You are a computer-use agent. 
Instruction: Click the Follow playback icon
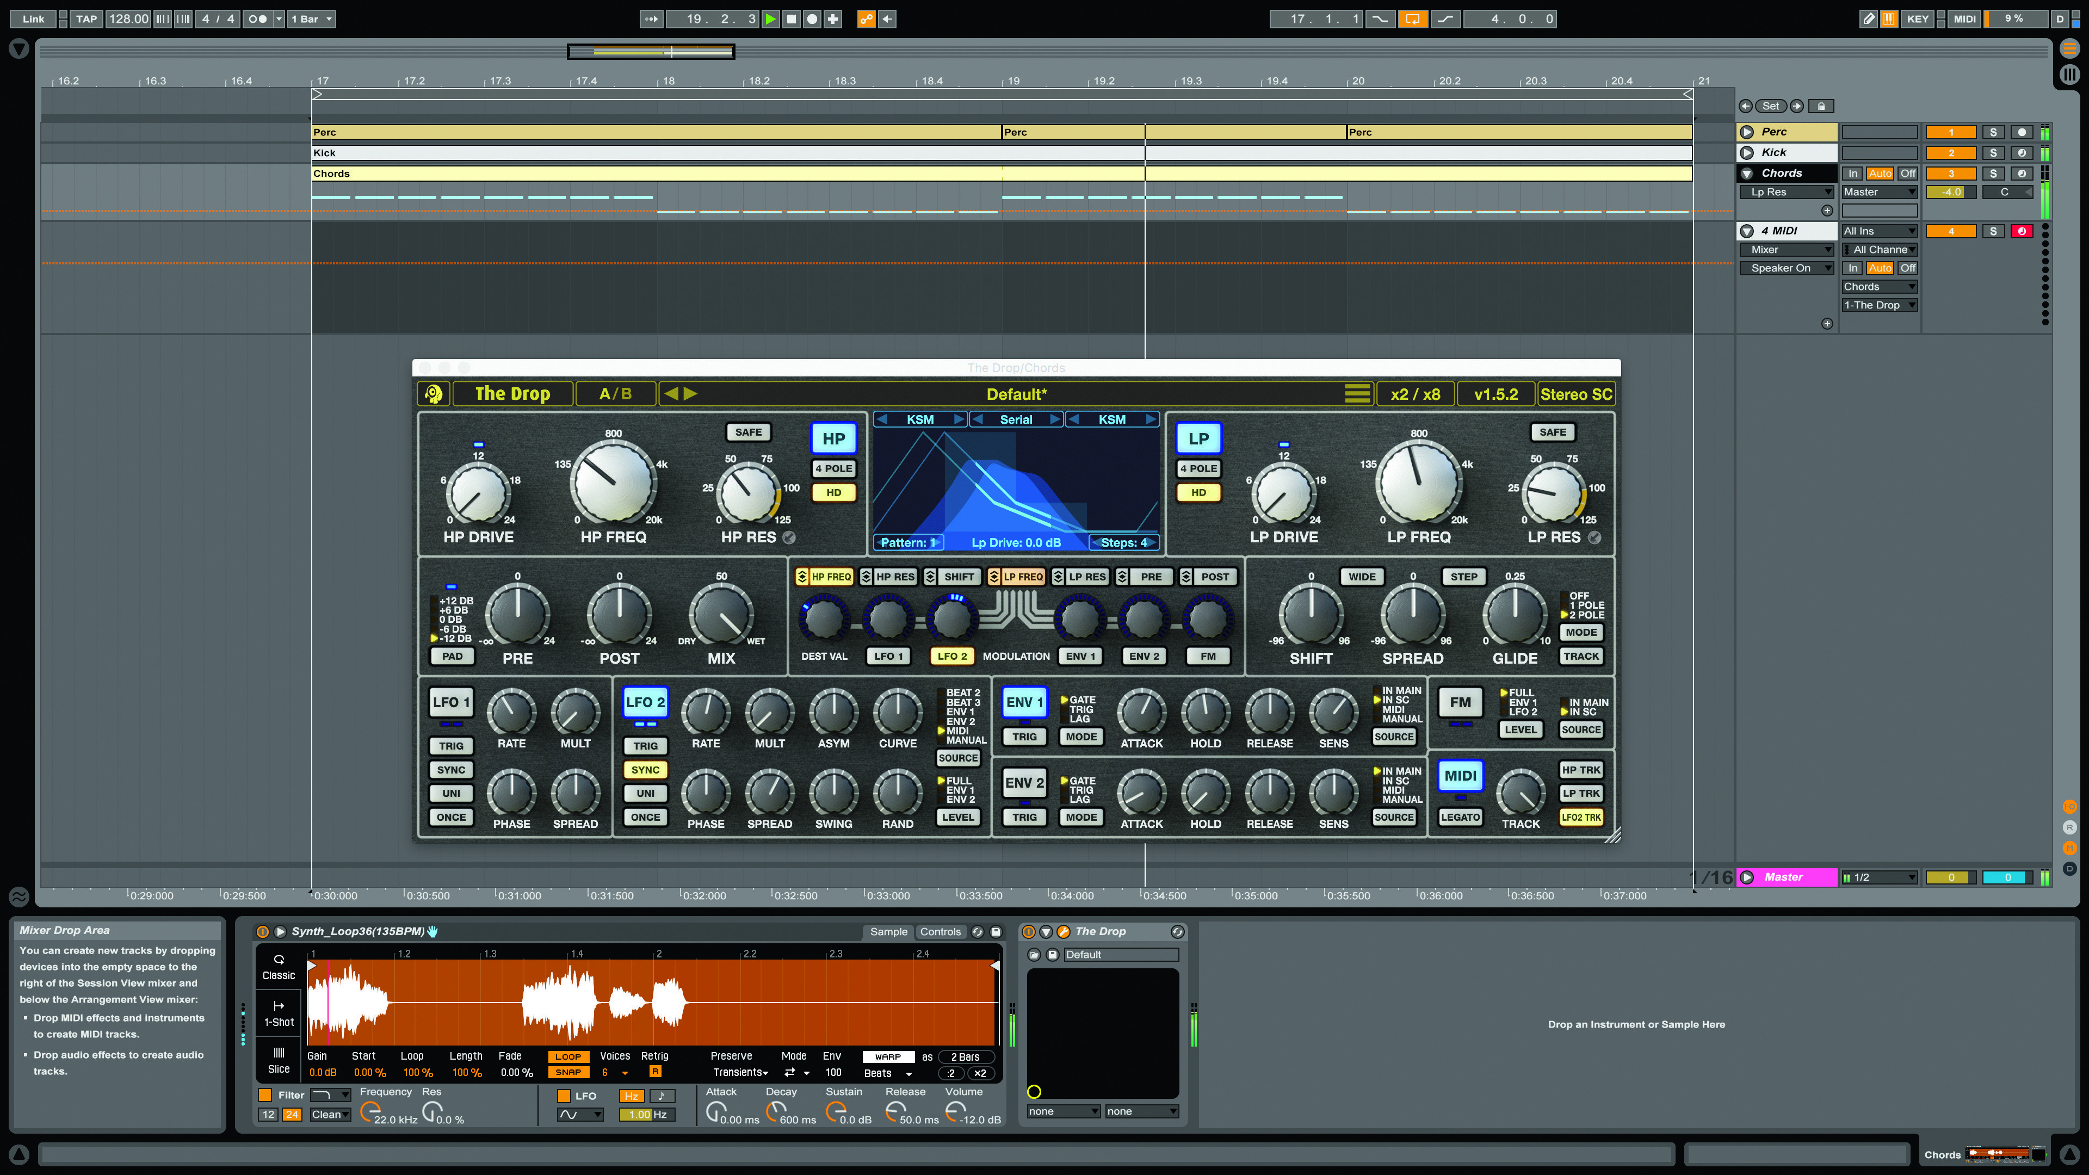(x=651, y=18)
